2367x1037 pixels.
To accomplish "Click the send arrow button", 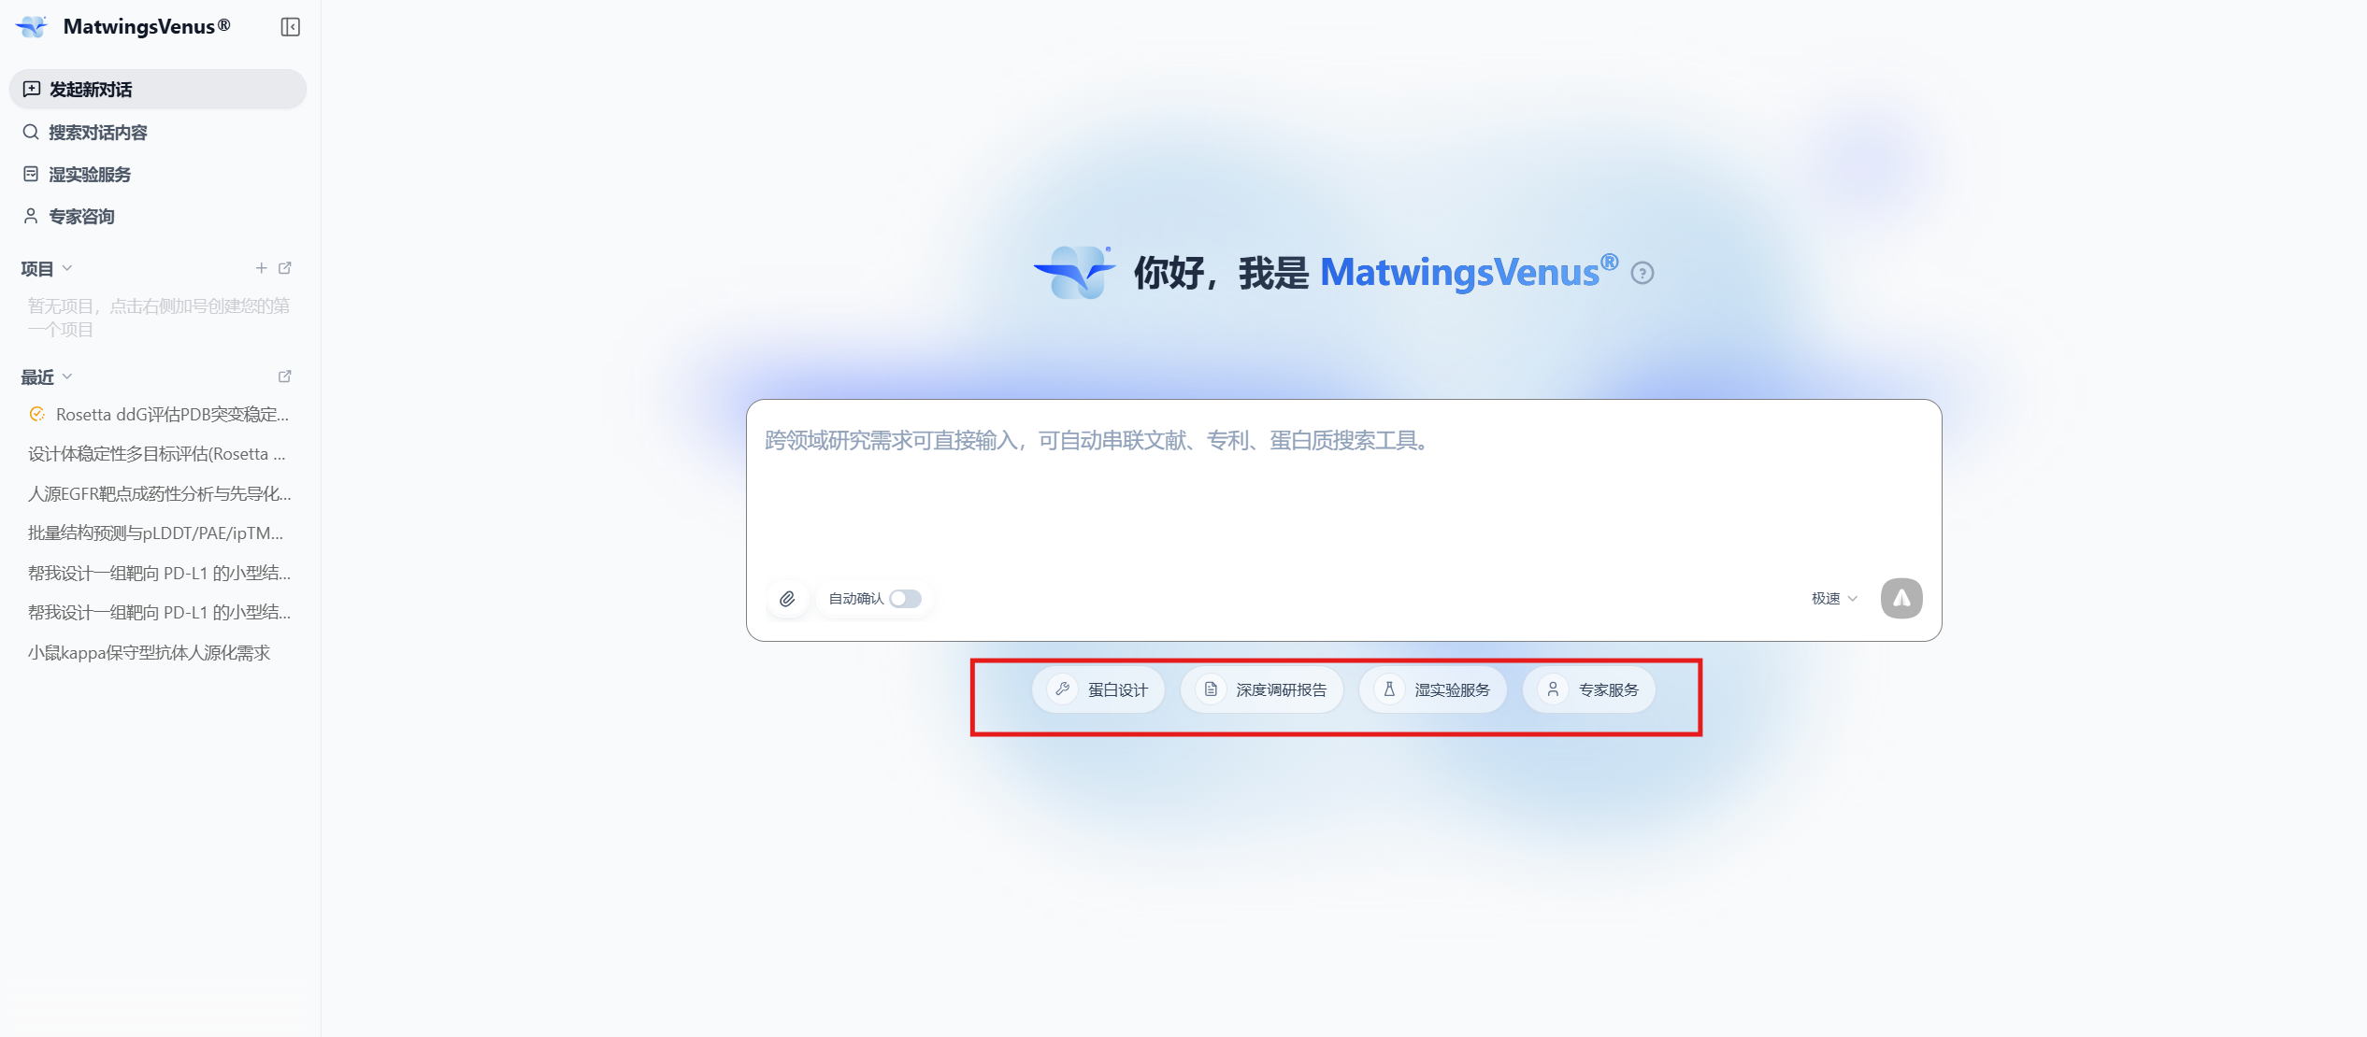I will pyautogui.click(x=1901, y=599).
